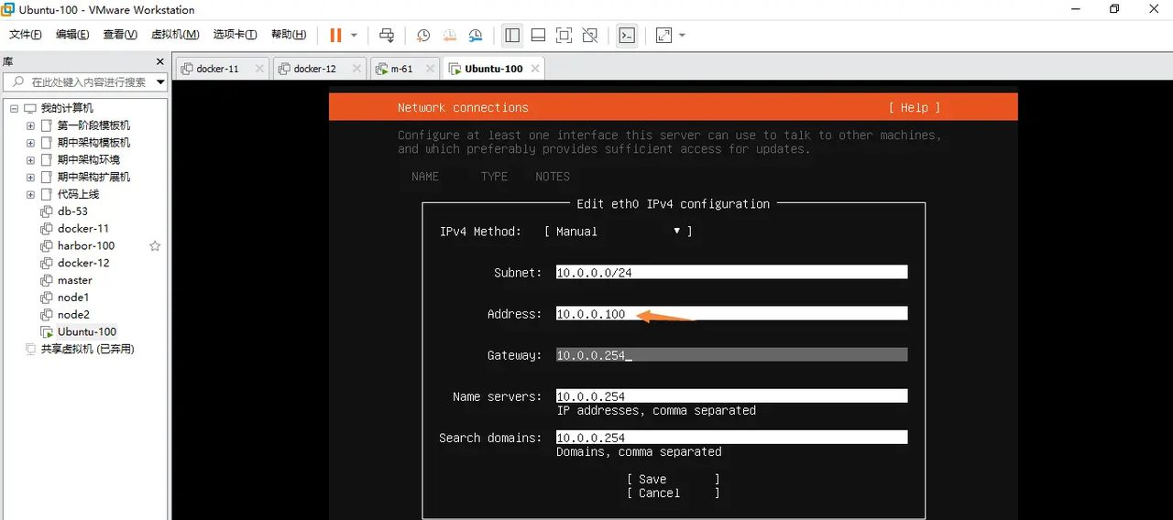Select docker-11 in the library tree
Viewport: 1173px width, 520px height.
pos(83,229)
